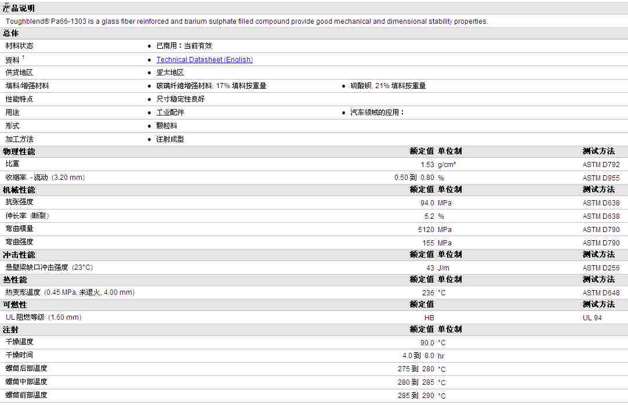Click the ASTM D648 test method
Screen dimensions: 628x405
click(x=601, y=293)
